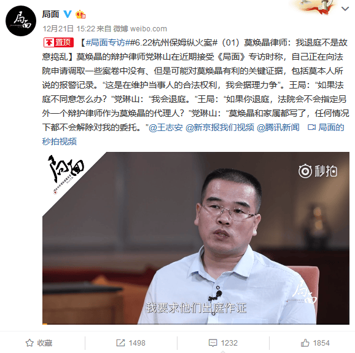Click the 微博 weibo.com source link

click(140, 28)
